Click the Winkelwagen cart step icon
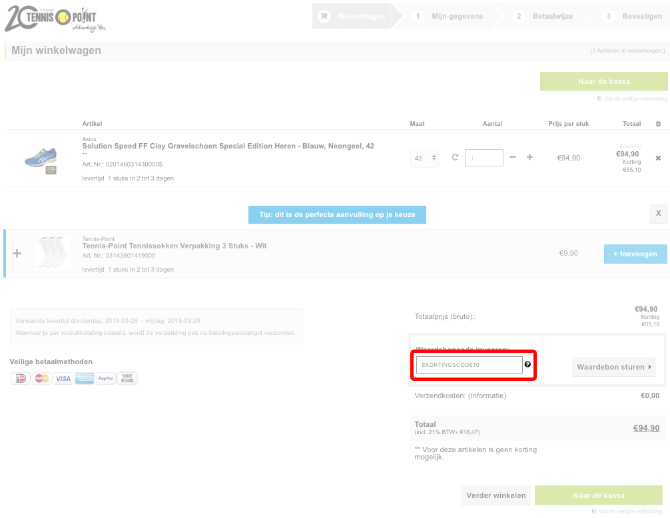Screen dimensions: 670x518 pyautogui.click(x=324, y=16)
